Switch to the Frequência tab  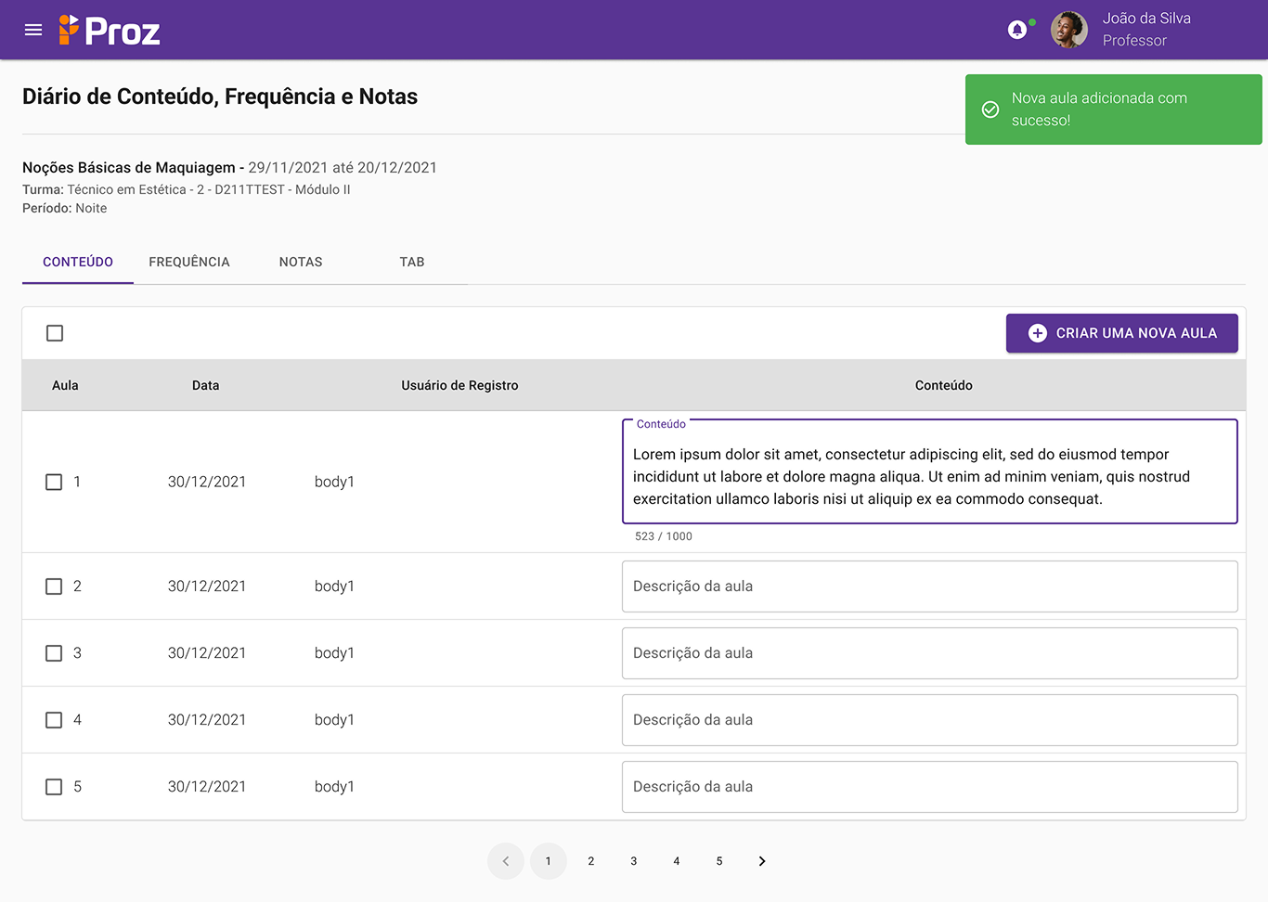click(189, 262)
